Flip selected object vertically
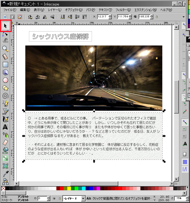 coord(52,17)
